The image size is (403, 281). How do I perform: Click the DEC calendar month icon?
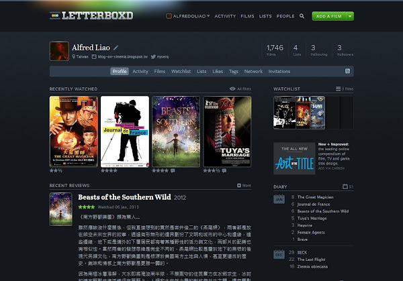(279, 254)
